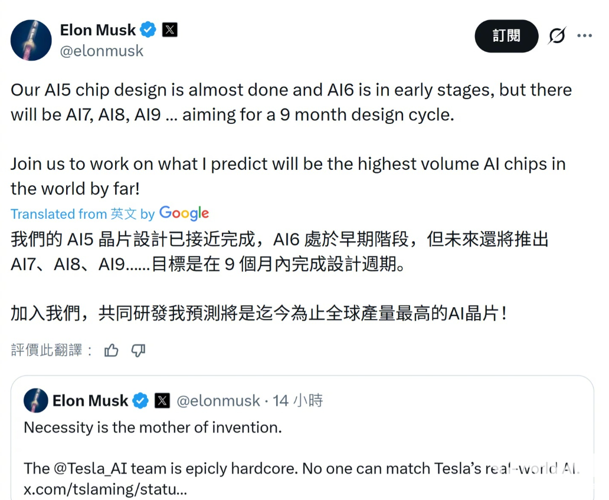
Task: Click the quoted post's profile avatar
Action: tap(35, 401)
